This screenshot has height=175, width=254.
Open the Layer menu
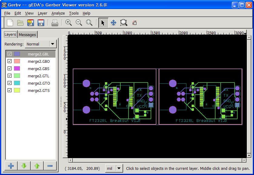click(x=42, y=13)
